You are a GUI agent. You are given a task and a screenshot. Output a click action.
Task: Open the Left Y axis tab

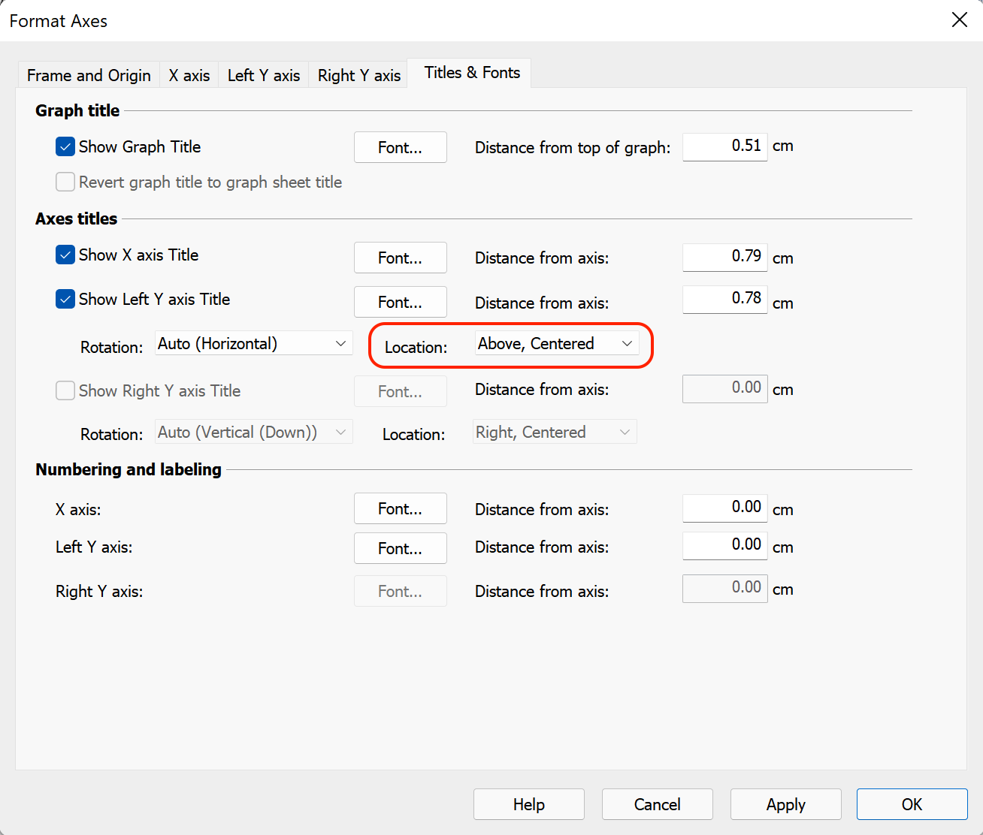263,75
